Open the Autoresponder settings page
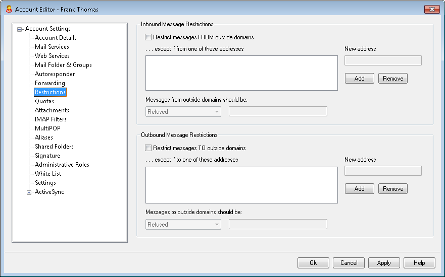 (x=55, y=74)
